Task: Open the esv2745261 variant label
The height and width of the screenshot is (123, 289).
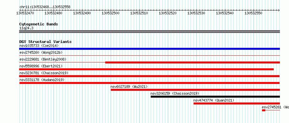Action: click(x=275, y=107)
